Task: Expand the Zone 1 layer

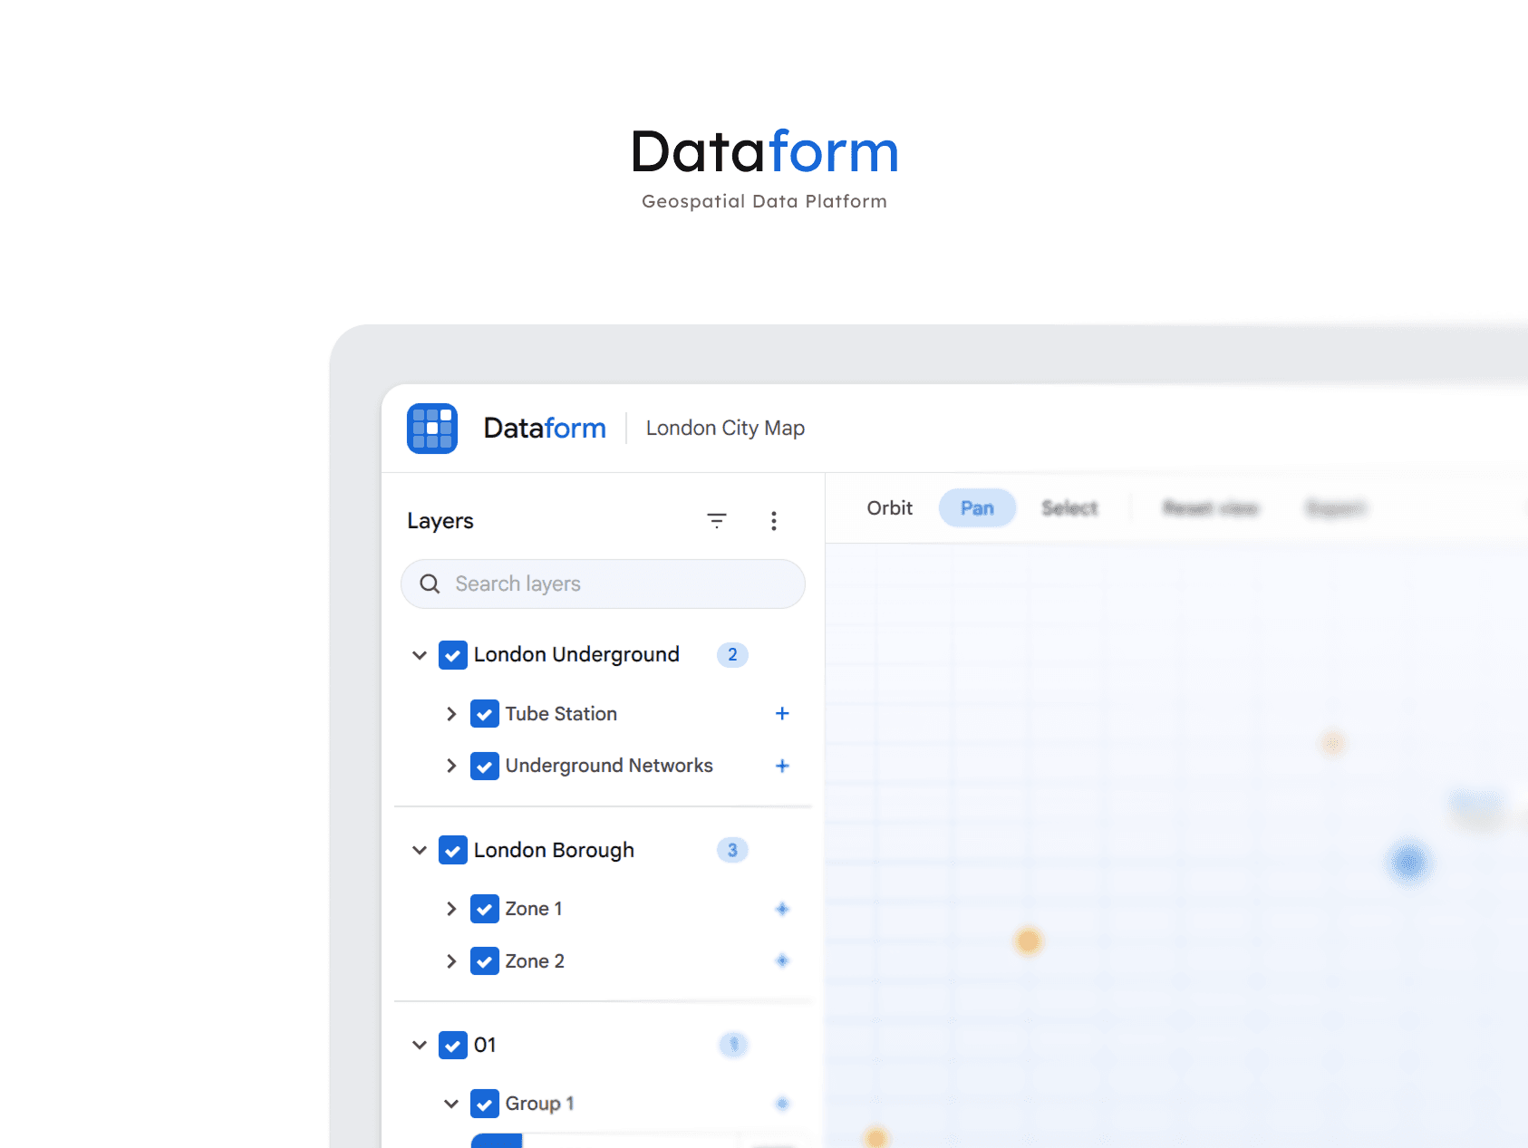Action: click(451, 909)
